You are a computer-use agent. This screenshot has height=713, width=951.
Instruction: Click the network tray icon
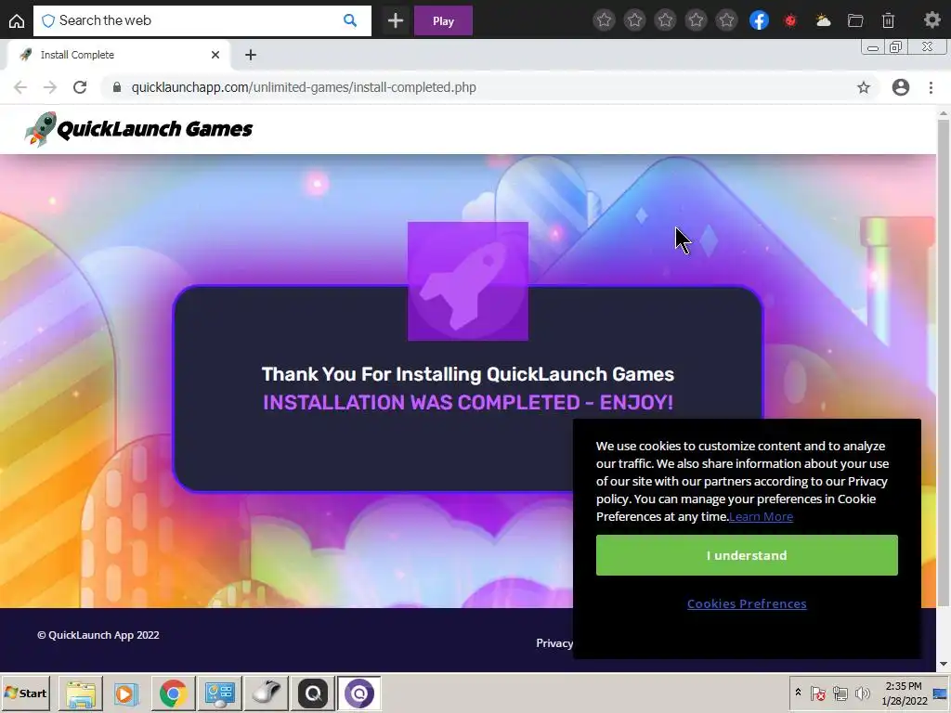tap(840, 693)
